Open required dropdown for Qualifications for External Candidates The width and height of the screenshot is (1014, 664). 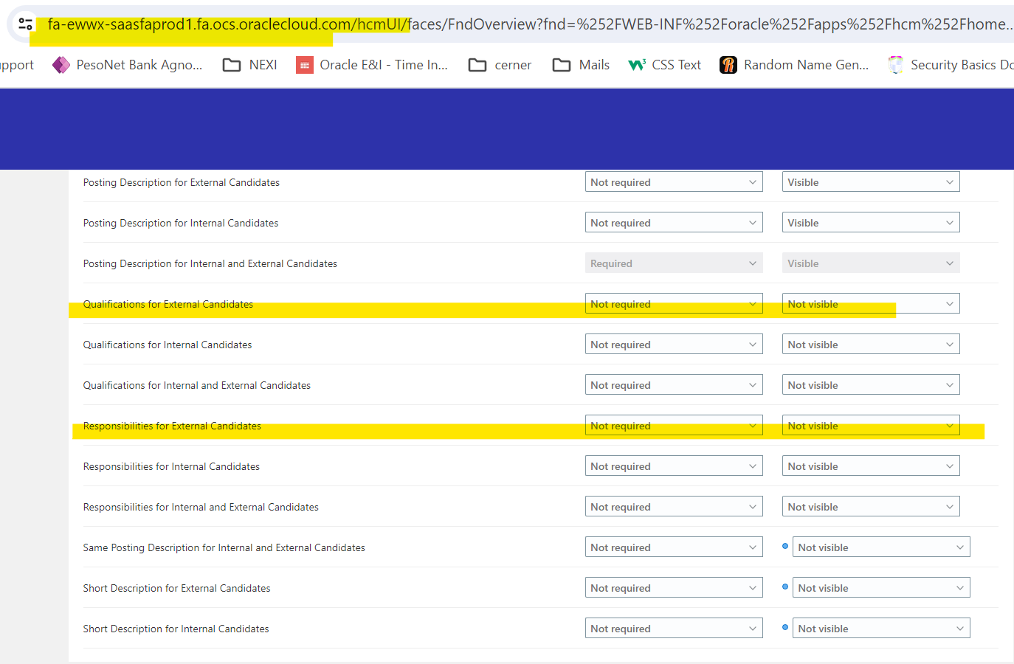674,304
